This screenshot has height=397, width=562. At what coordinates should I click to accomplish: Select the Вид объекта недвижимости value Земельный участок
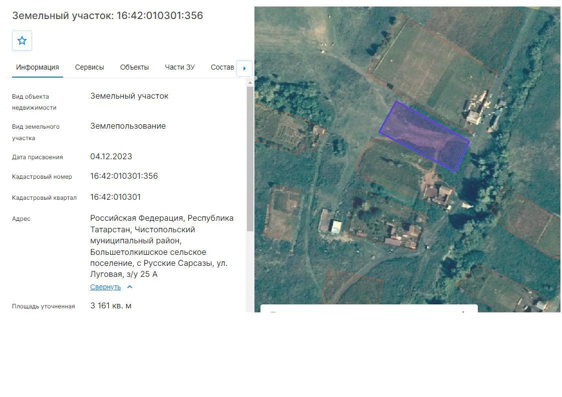point(129,96)
